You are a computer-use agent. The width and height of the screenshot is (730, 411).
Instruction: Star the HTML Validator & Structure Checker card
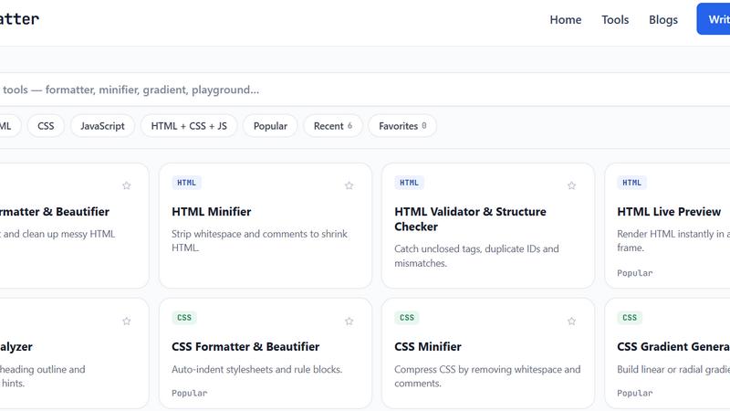tap(572, 185)
